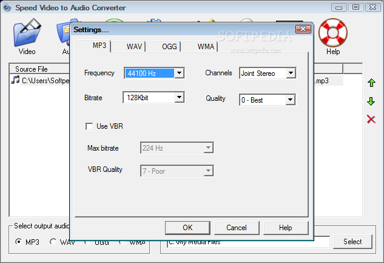
Task: Move file down with green arrow
Action: pyautogui.click(x=371, y=101)
